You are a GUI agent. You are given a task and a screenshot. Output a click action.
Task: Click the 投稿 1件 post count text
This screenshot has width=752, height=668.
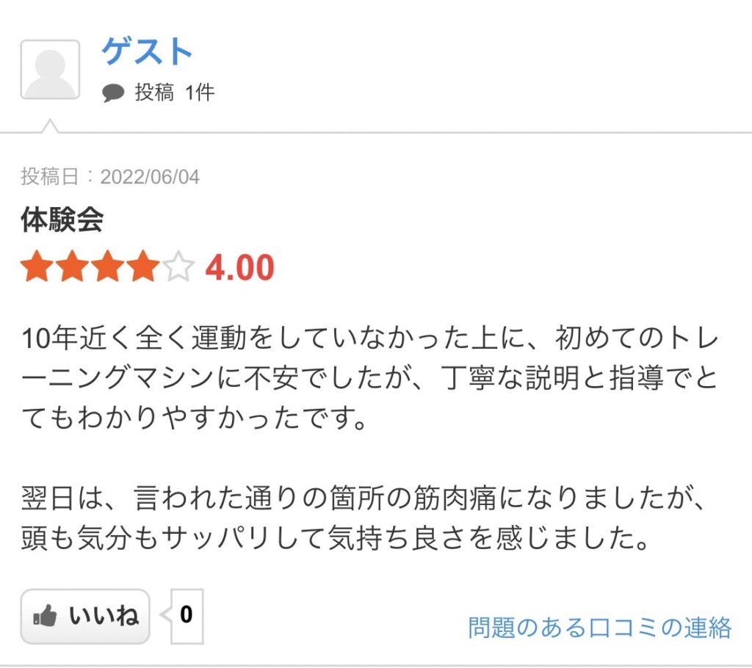click(x=175, y=92)
